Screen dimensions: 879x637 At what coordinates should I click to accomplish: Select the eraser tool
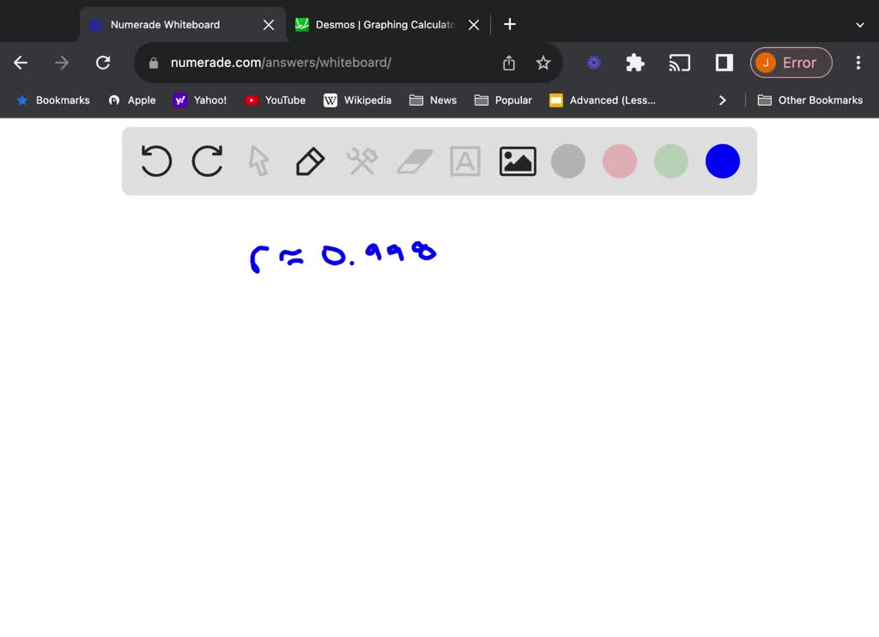(x=415, y=161)
